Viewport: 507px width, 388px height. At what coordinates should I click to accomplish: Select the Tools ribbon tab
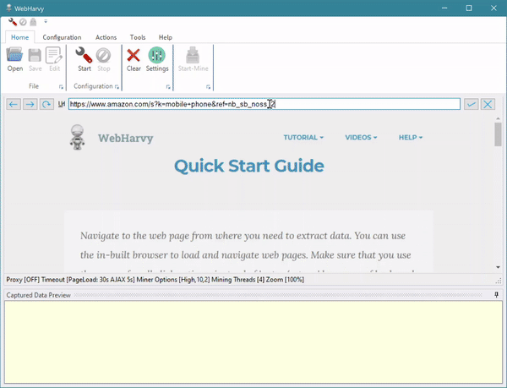[138, 37]
